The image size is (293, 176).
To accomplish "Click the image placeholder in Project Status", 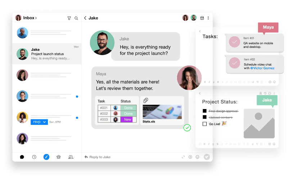I will click(259, 123).
